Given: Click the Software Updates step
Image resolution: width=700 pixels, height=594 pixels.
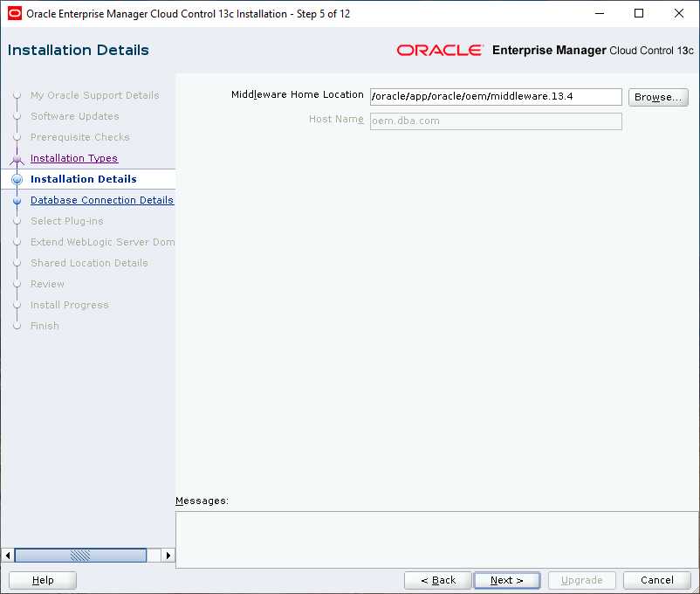Looking at the screenshot, I should coord(74,116).
